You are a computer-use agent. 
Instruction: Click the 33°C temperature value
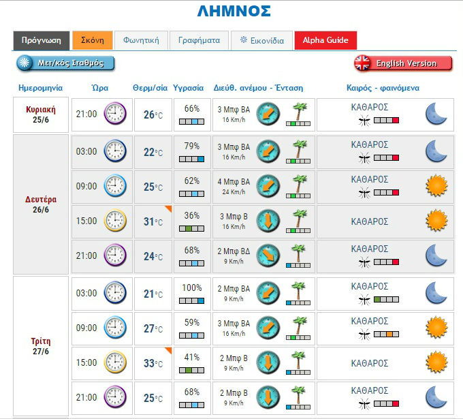pos(153,363)
